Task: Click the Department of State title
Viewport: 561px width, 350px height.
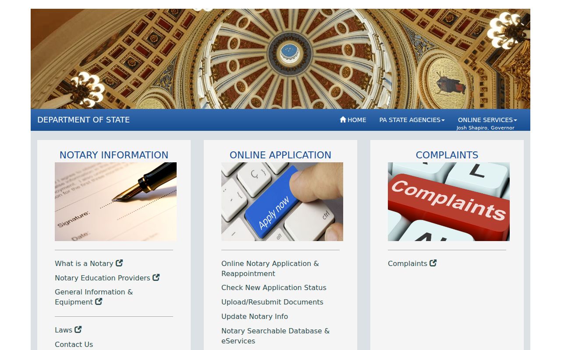Action: 84,120
